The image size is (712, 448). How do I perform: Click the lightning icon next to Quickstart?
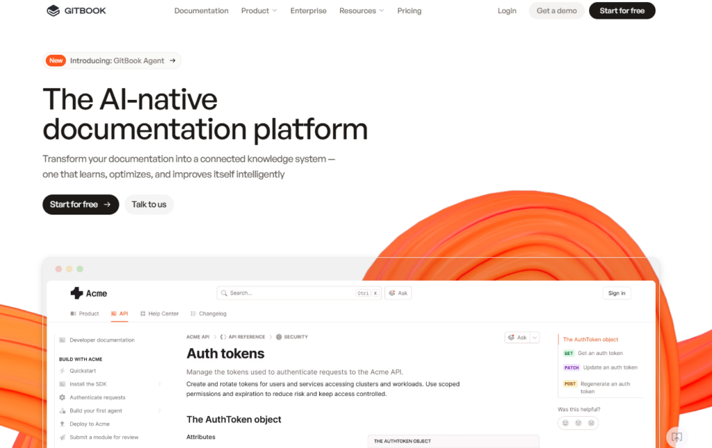tap(63, 371)
